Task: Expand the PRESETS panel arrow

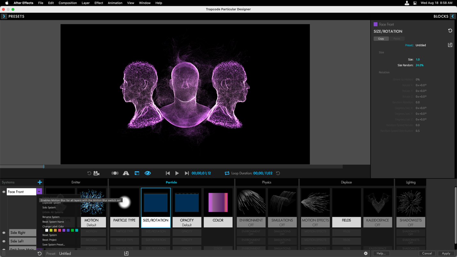Action: (4, 16)
